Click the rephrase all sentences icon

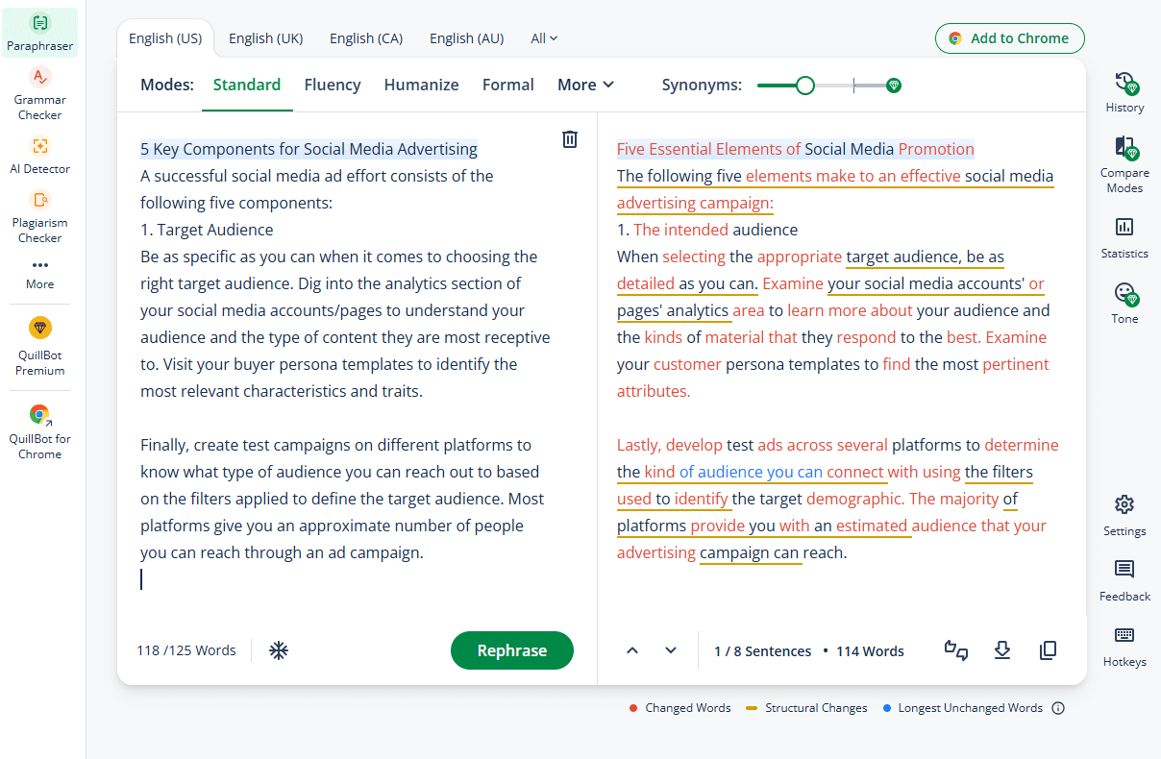[955, 650]
